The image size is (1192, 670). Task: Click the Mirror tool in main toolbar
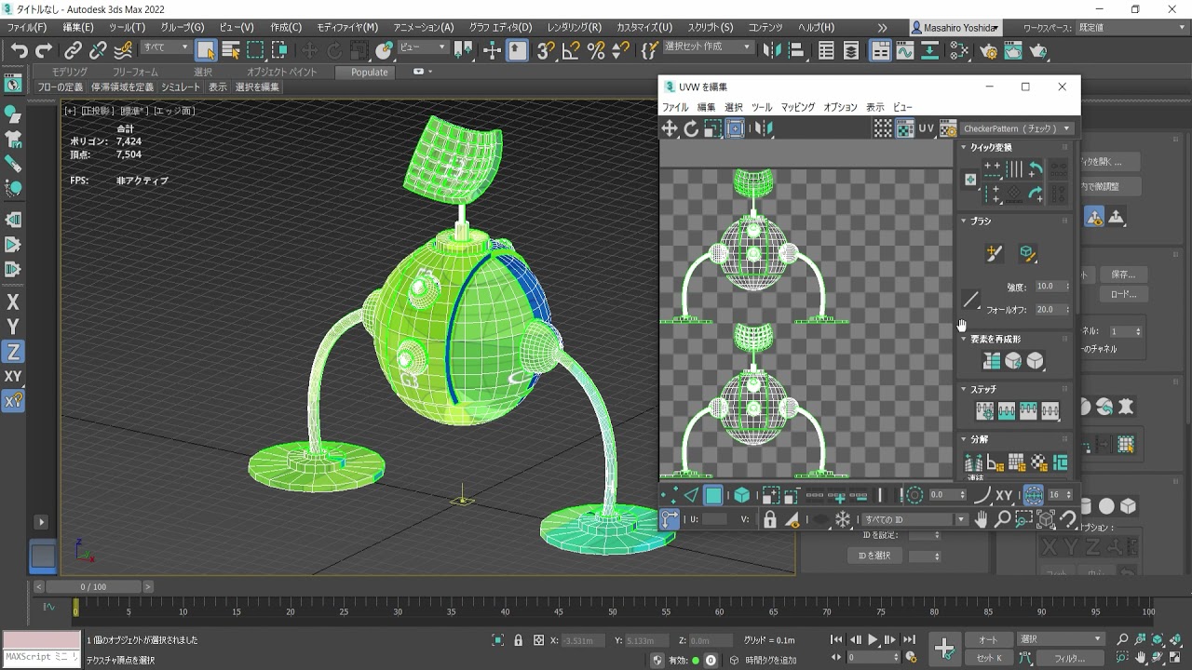coord(772,50)
